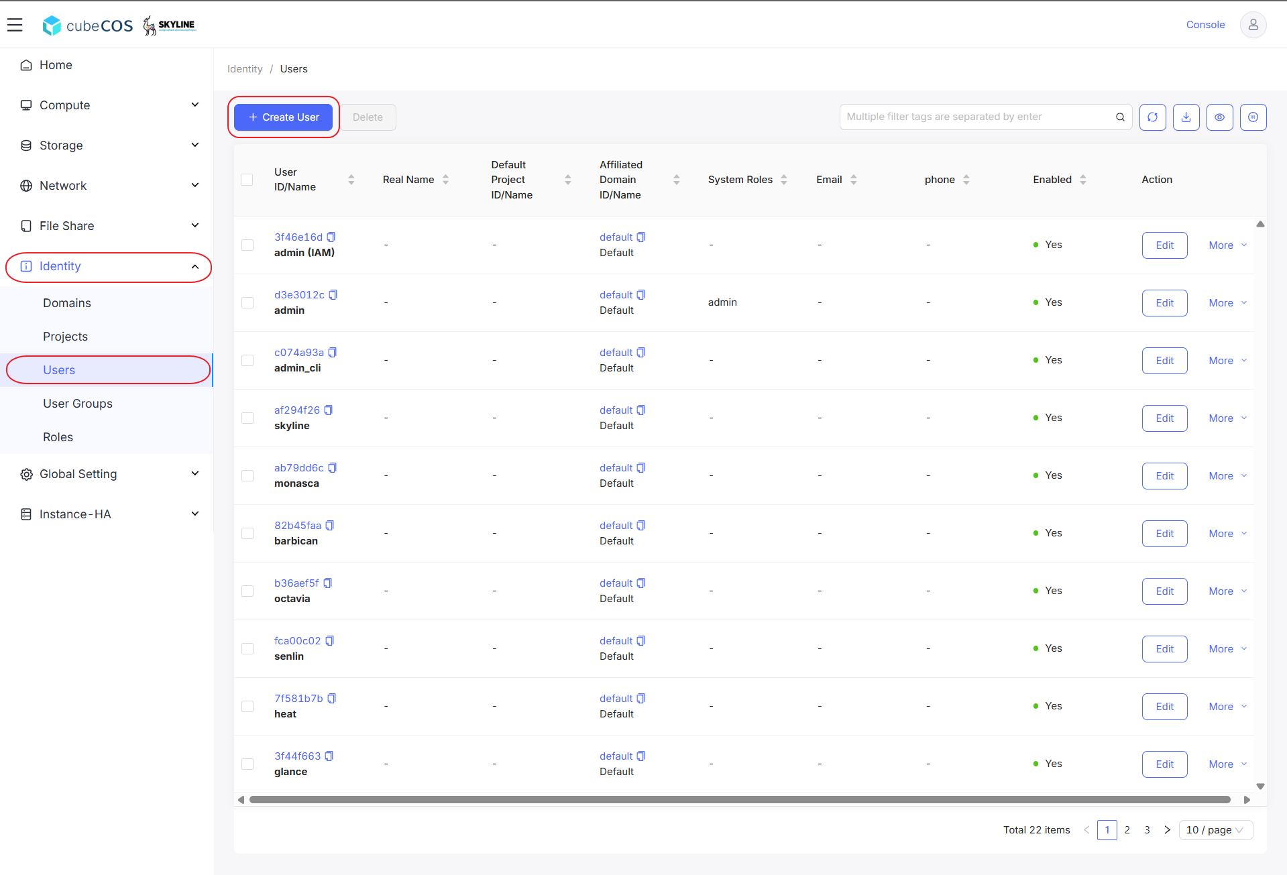
Task: Expand the Network sidebar section
Action: [x=107, y=186]
